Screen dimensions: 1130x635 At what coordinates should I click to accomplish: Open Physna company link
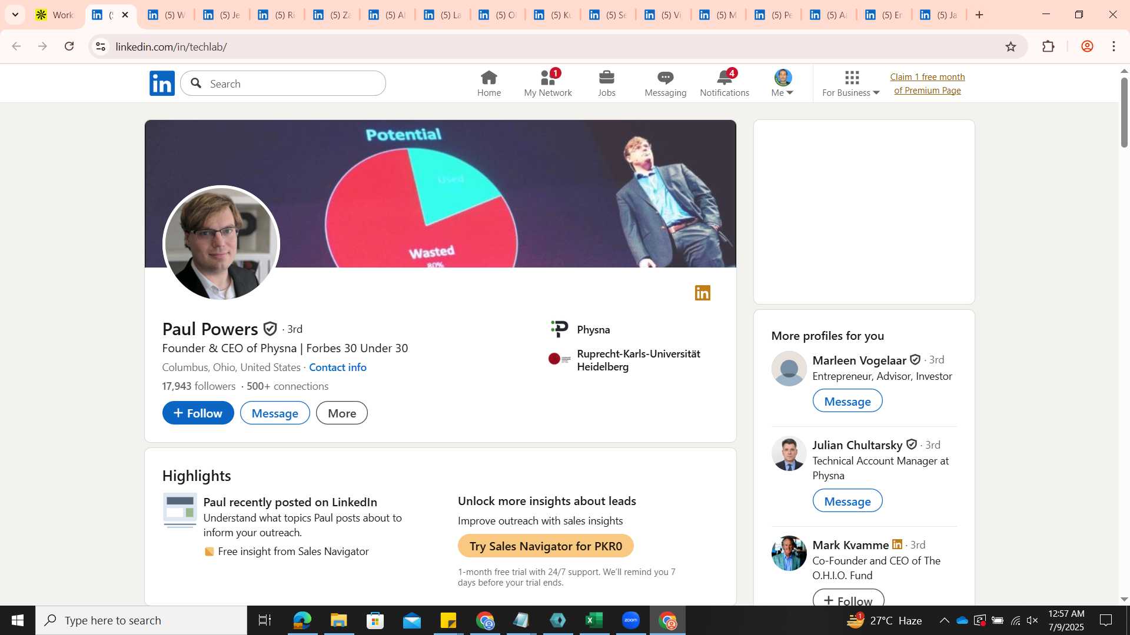[x=580, y=329]
